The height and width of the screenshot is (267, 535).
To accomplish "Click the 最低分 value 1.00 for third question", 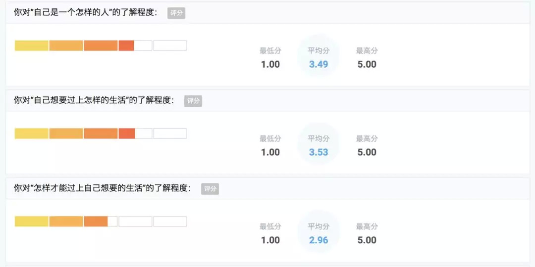I will click(x=270, y=240).
